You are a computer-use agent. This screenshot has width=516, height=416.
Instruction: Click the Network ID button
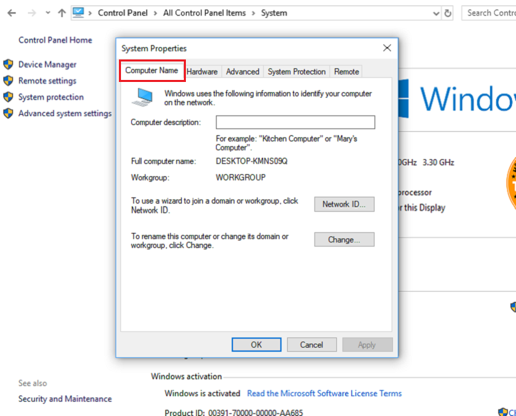(344, 204)
